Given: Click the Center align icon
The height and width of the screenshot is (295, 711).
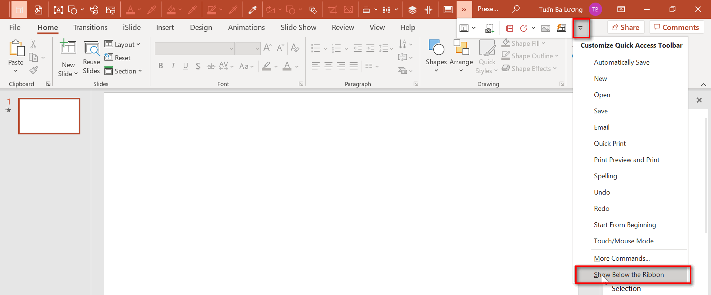Looking at the screenshot, I should pos(328,66).
